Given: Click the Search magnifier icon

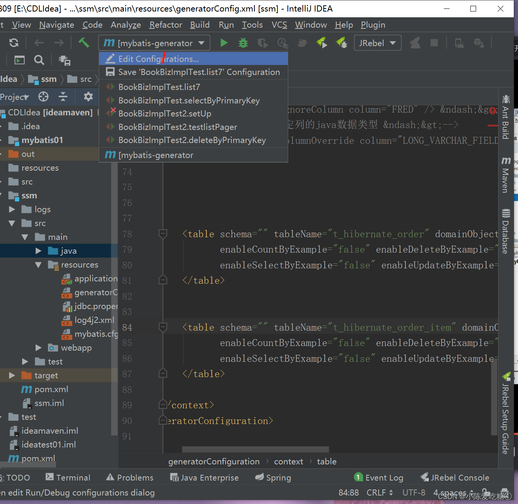Looking at the screenshot, I should pos(39,60).
